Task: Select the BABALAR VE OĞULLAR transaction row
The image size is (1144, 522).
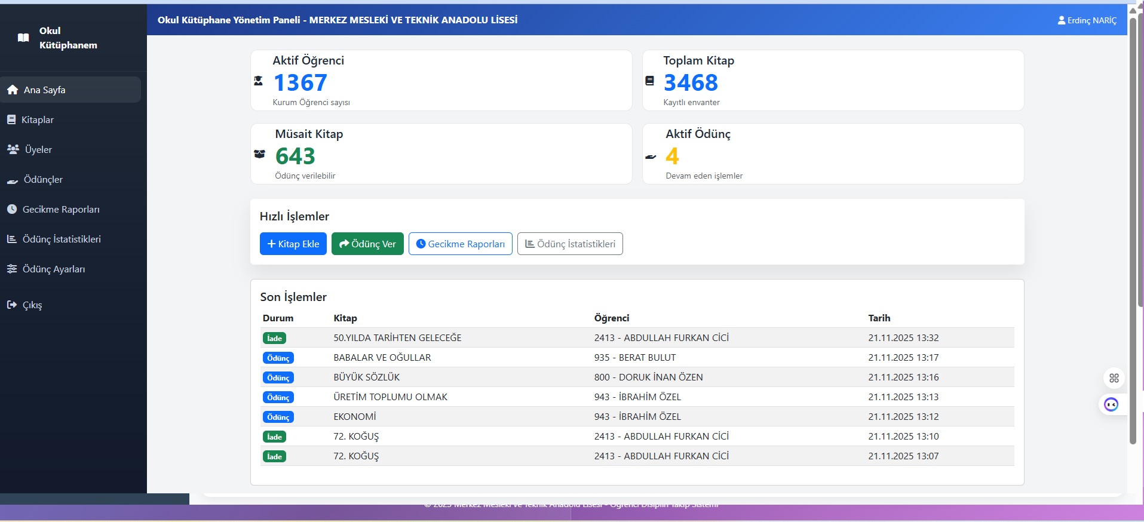Action: click(x=637, y=357)
